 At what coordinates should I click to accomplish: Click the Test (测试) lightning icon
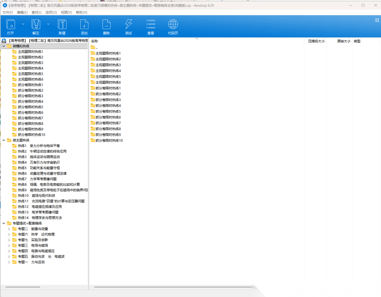coord(128,24)
